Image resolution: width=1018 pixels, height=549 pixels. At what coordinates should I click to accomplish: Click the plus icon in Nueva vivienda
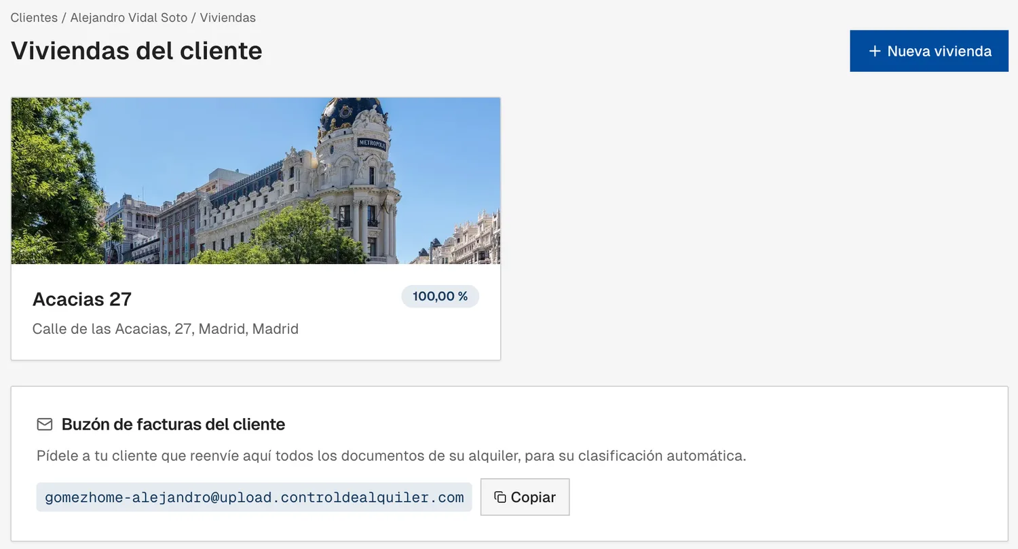click(875, 51)
